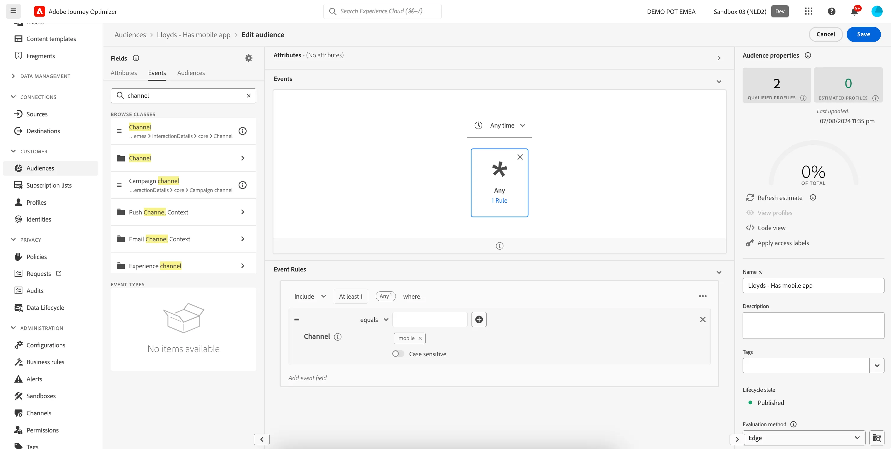Expand the Attributes section
The width and height of the screenshot is (891, 449).
click(719, 58)
